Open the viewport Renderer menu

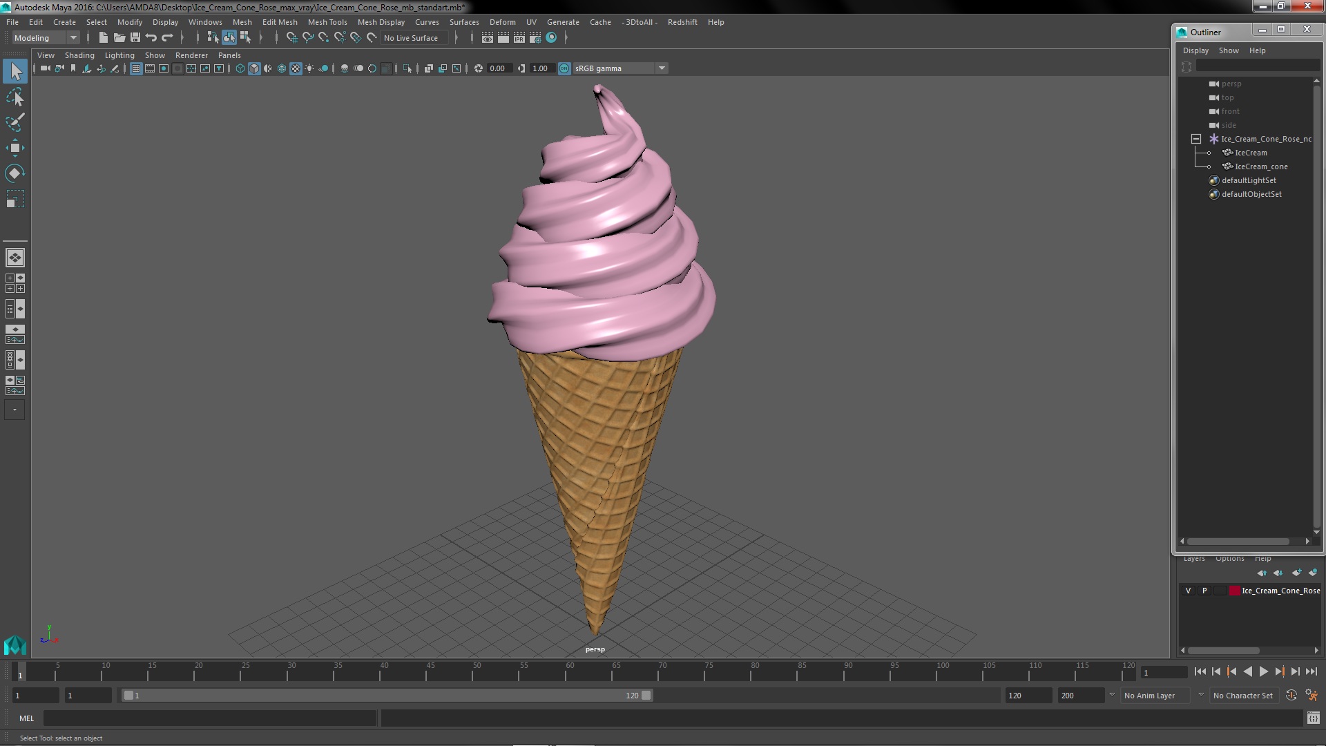point(191,55)
